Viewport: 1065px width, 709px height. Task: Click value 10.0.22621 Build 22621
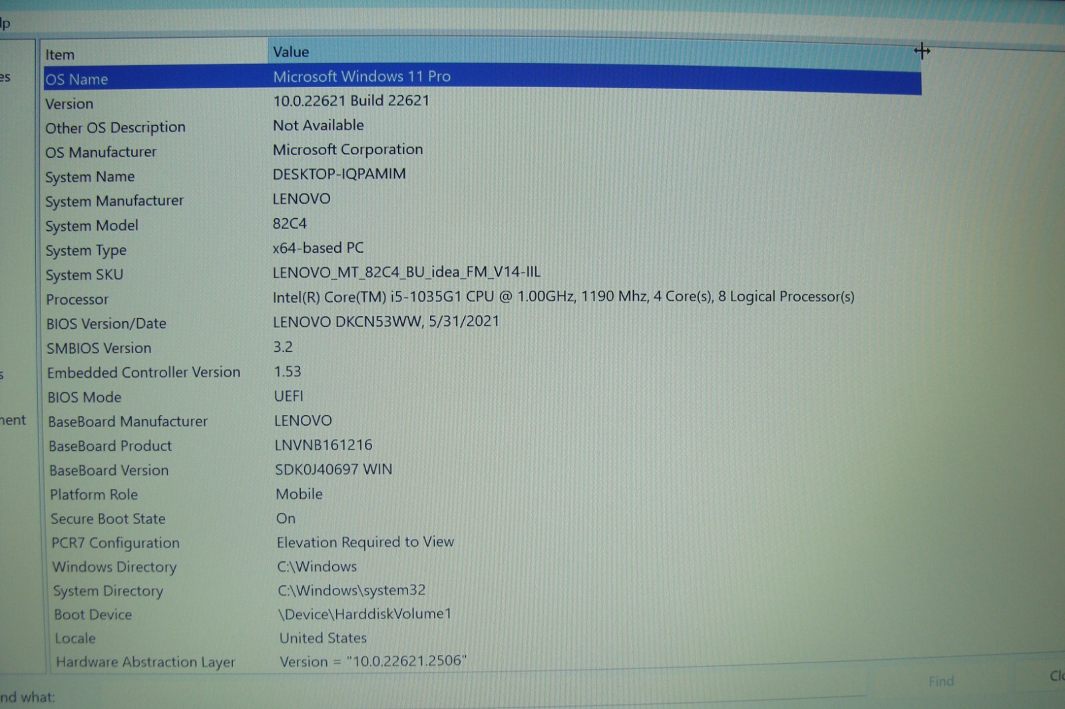click(351, 100)
